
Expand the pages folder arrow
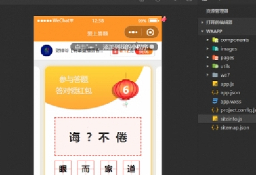click(207, 57)
